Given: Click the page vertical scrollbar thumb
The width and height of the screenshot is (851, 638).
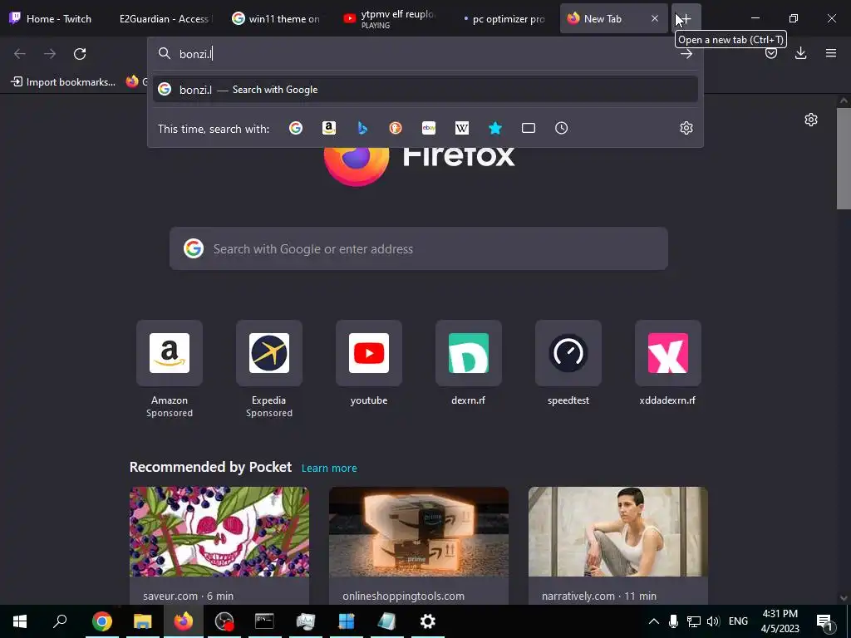Looking at the screenshot, I should tap(844, 159).
